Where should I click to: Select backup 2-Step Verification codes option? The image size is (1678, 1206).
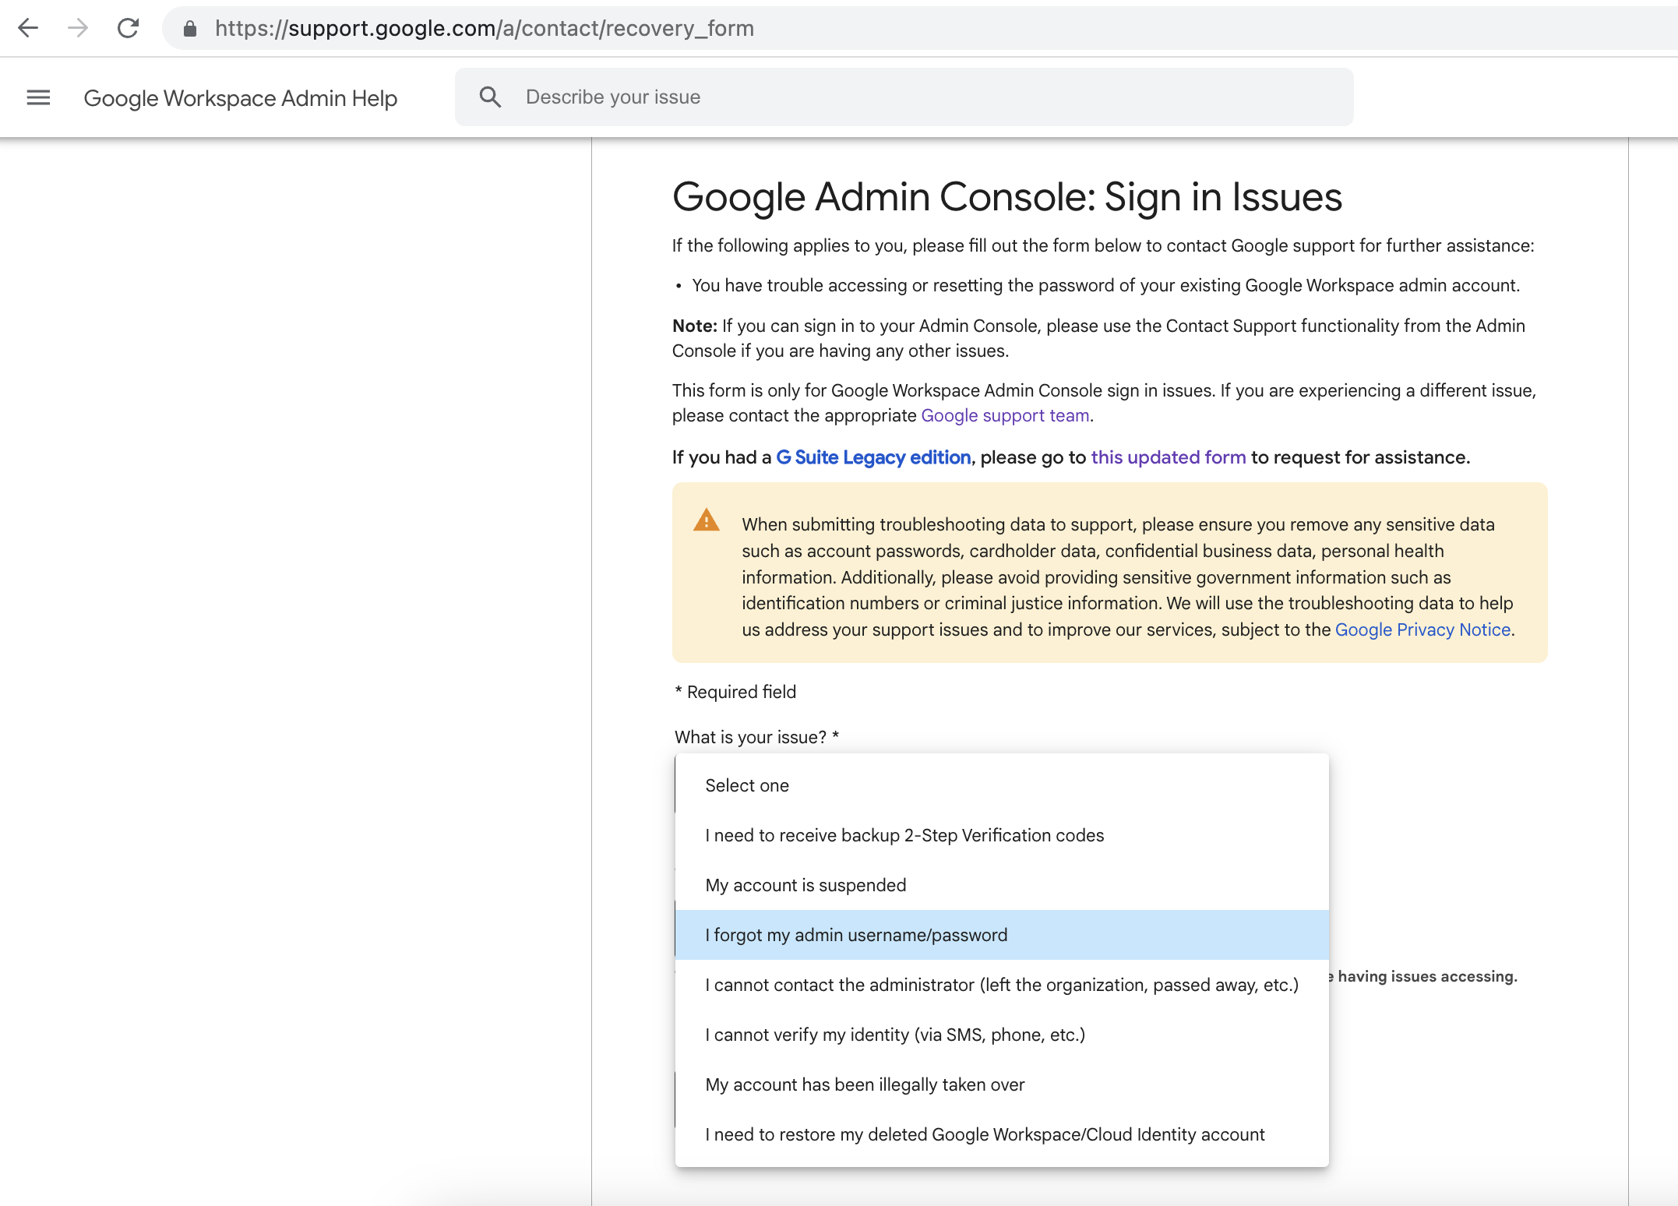[x=904, y=835]
